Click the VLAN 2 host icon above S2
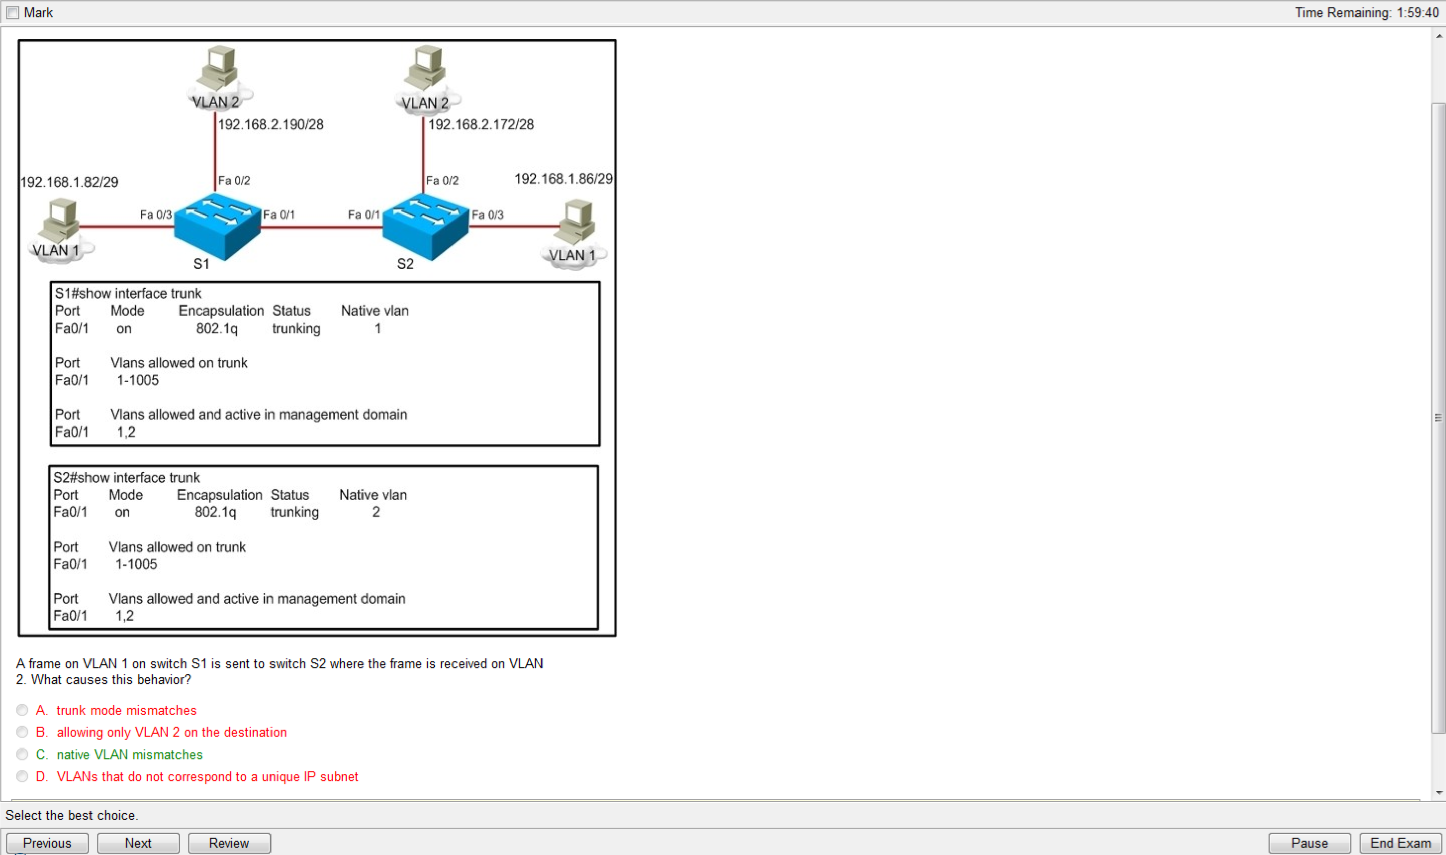Screen dimensions: 1446x855 click(x=428, y=71)
